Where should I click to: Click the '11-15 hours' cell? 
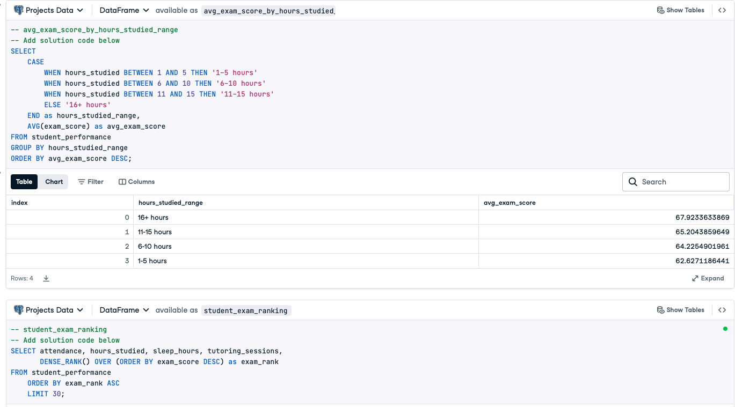pos(306,232)
